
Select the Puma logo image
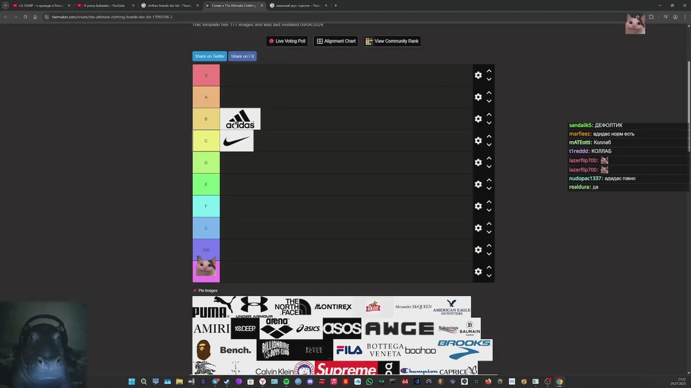point(214,307)
